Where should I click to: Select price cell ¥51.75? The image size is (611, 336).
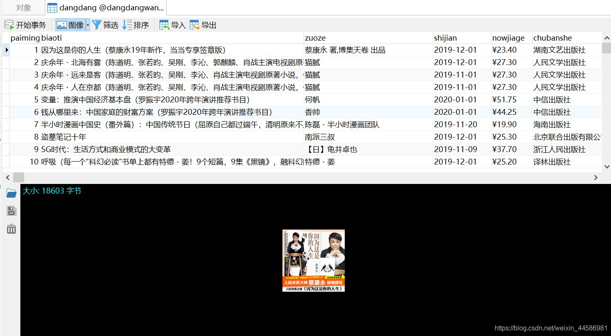[x=512, y=100]
